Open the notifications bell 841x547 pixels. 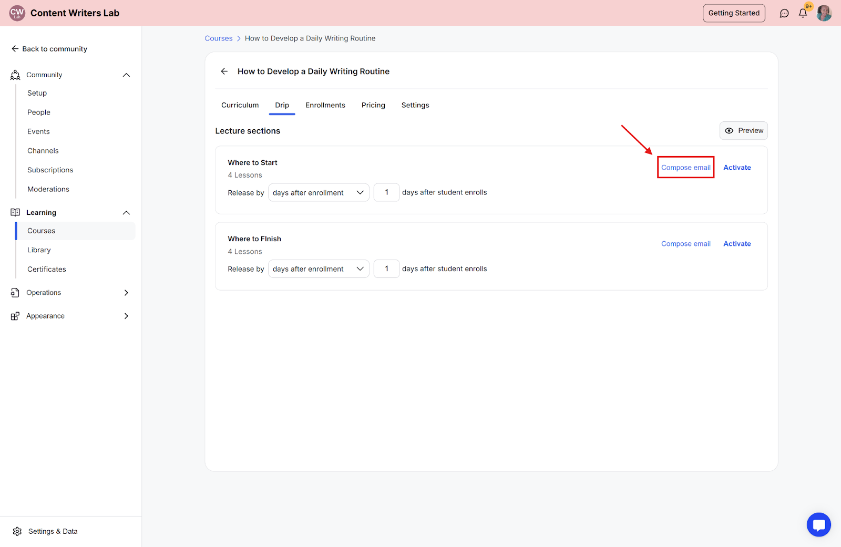tap(803, 13)
